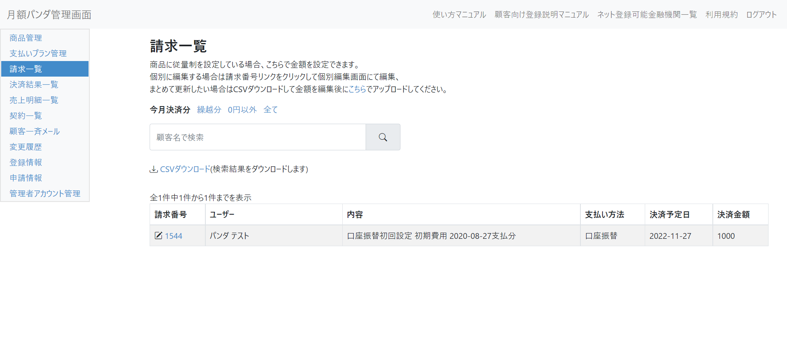Click the 全1件中1件から1件までを表示 text
Viewport: 787px width, 340px height.
click(x=200, y=197)
